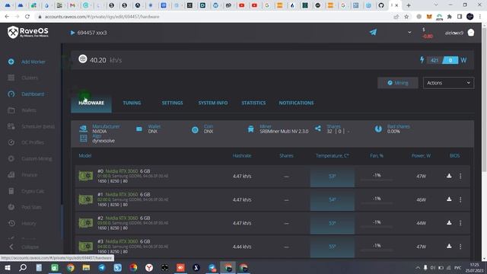The width and height of the screenshot is (487, 274).
Task: Click the GPU #0 card icon
Action: click(x=86, y=176)
